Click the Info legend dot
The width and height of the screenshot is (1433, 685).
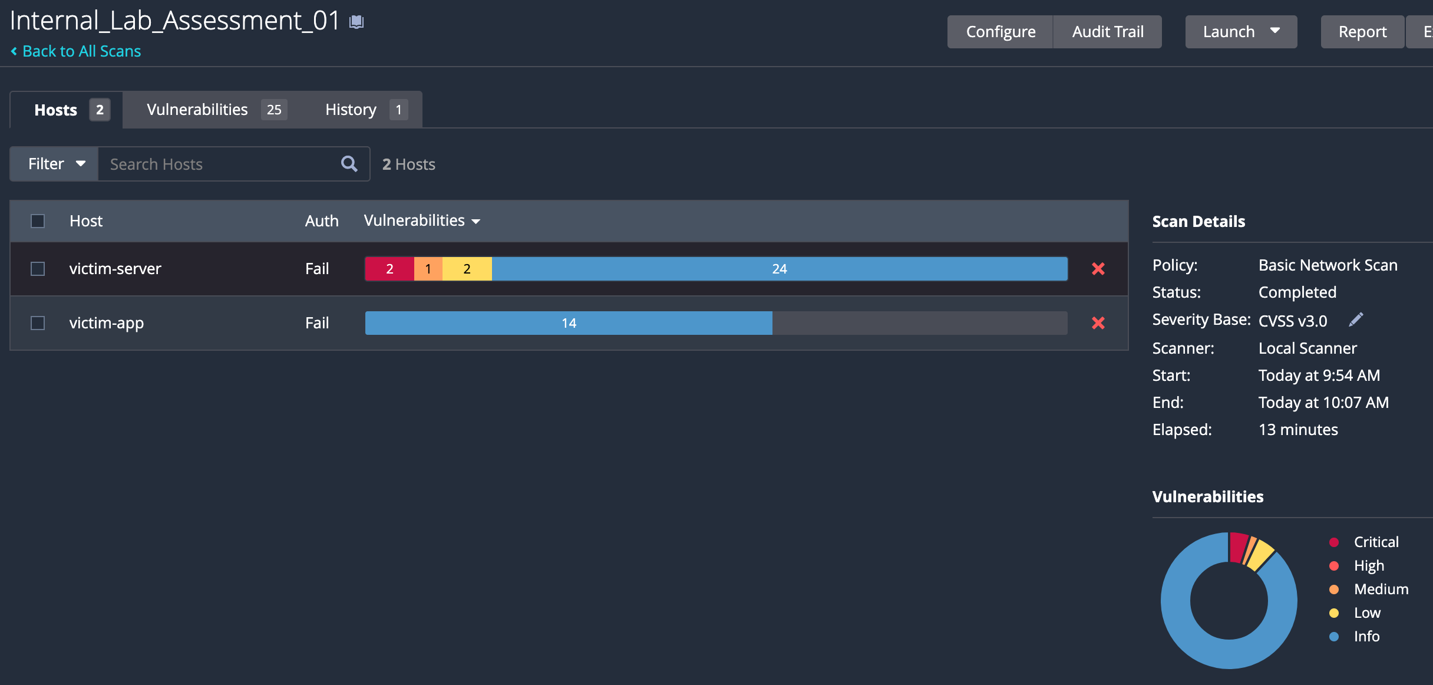1334,637
